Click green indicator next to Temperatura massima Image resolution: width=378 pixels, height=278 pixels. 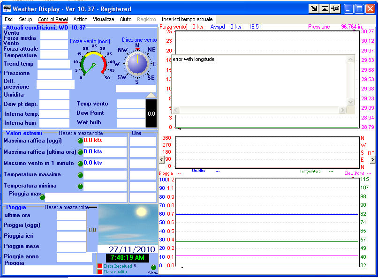coord(80,175)
